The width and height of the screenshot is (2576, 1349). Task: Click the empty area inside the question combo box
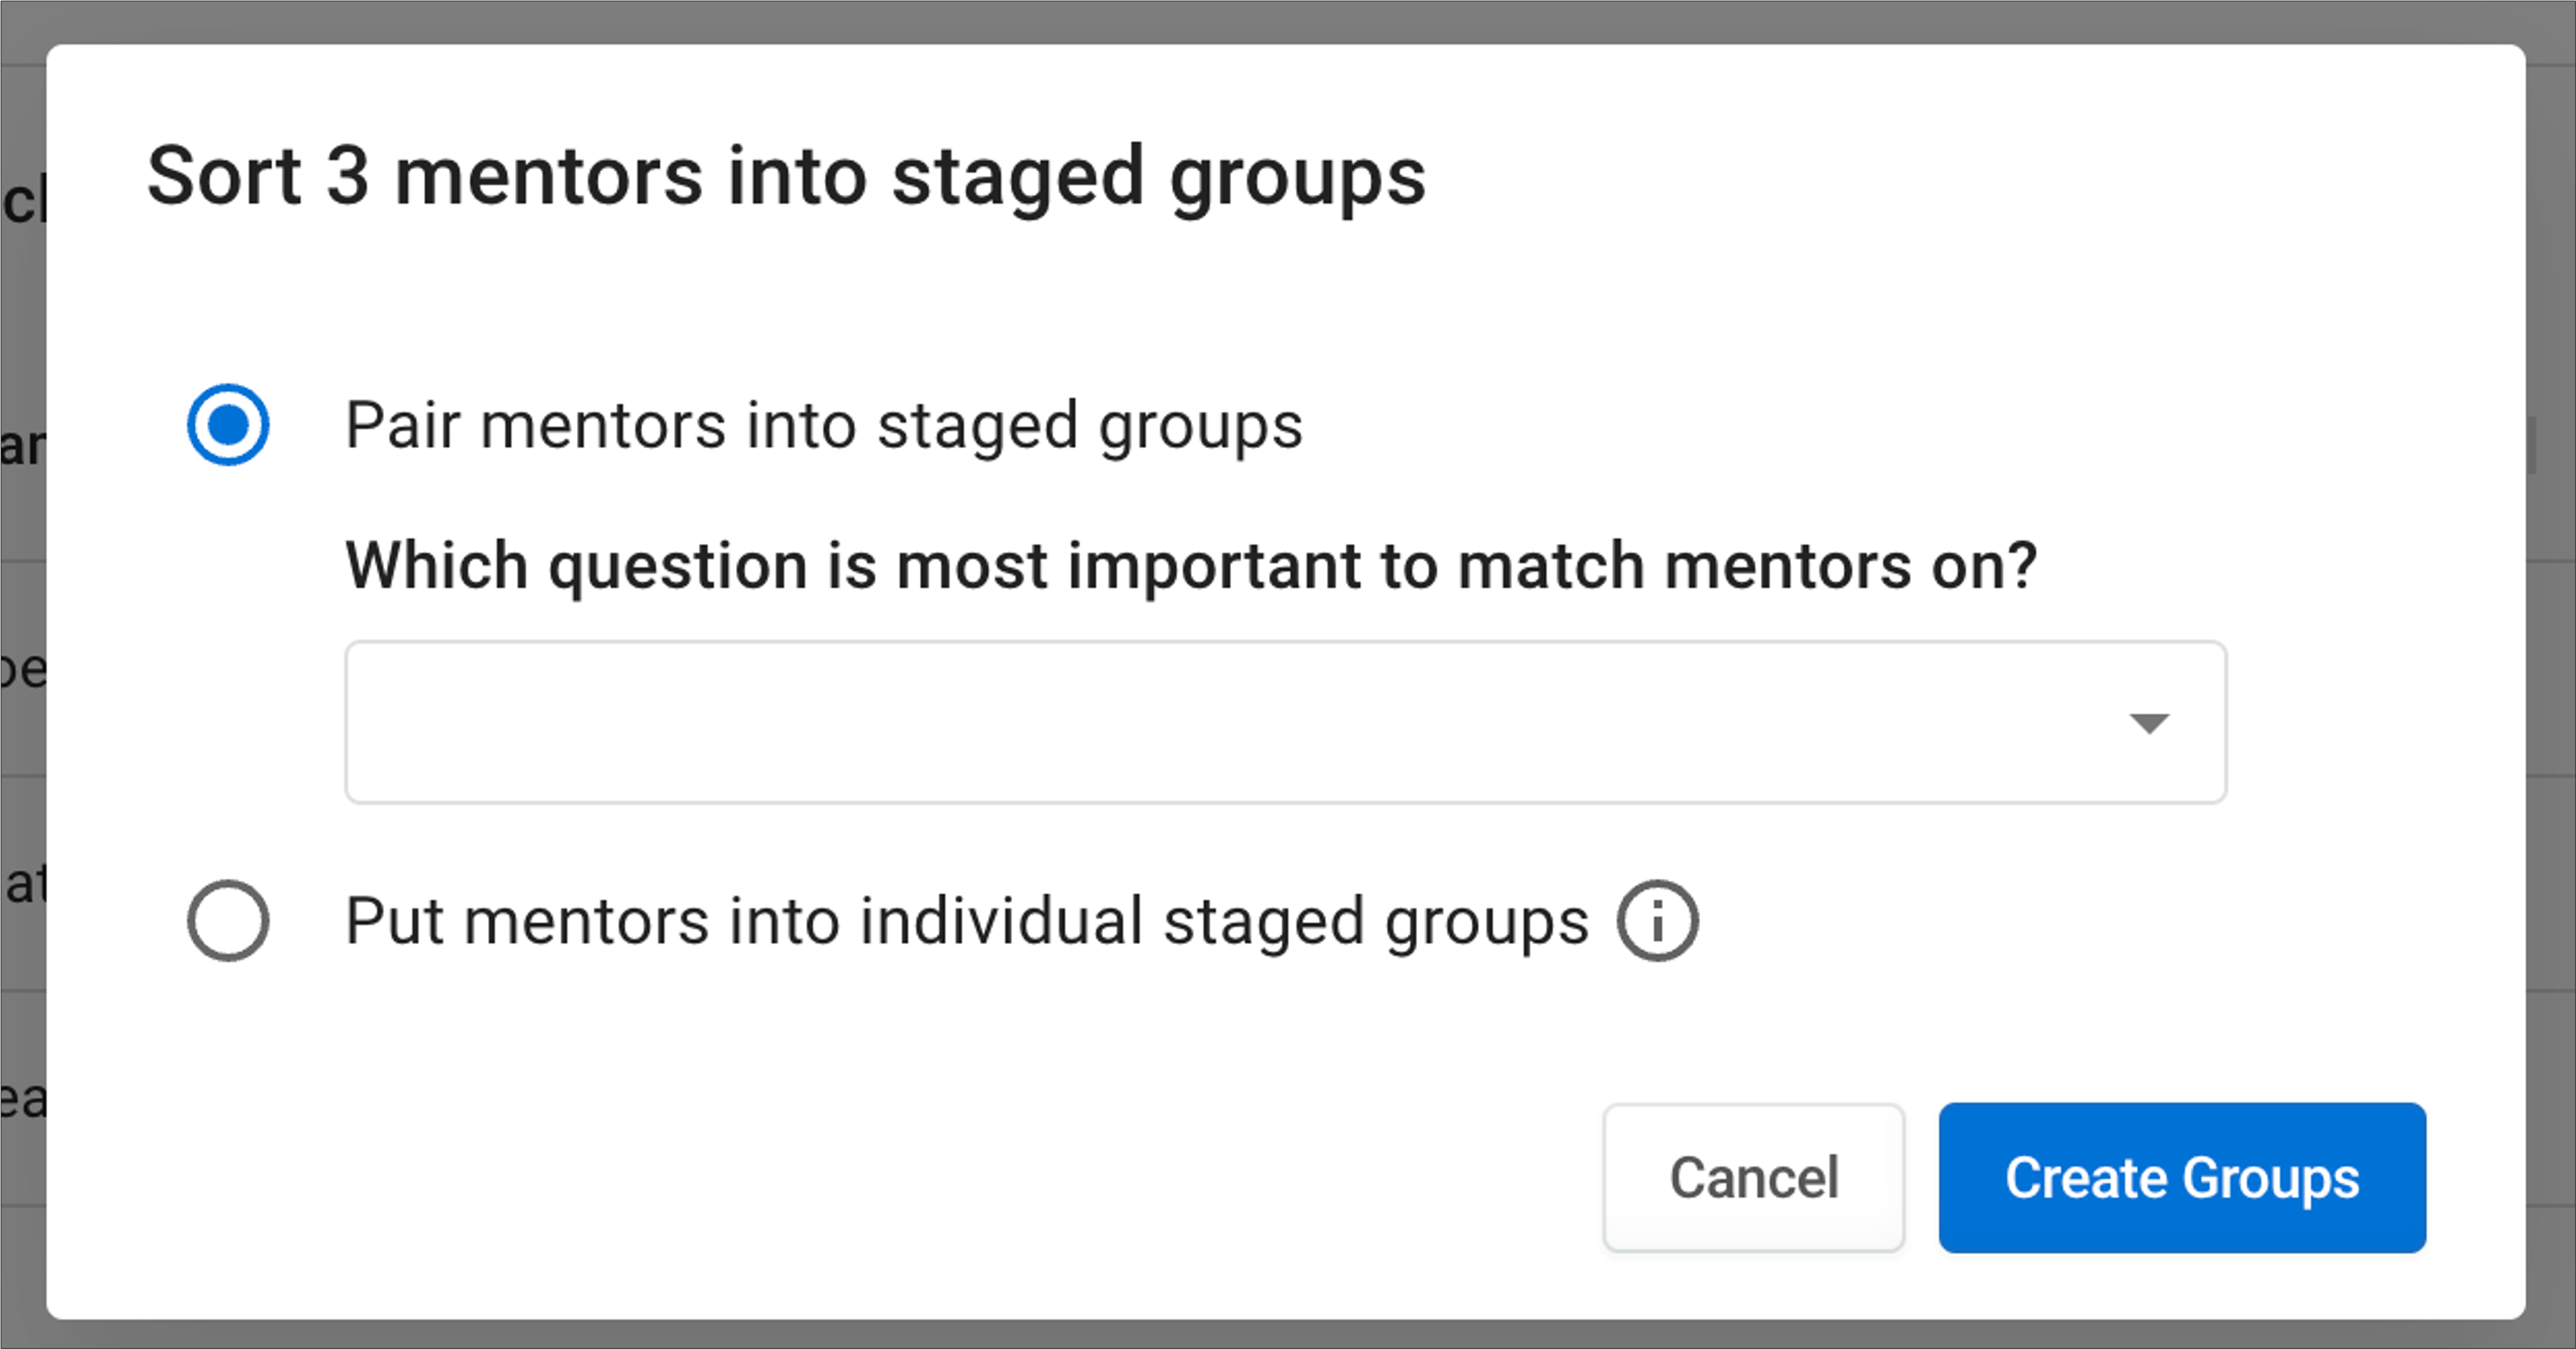[1200, 722]
